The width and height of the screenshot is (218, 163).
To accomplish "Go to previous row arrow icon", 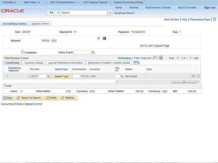I will pos(177,57).
